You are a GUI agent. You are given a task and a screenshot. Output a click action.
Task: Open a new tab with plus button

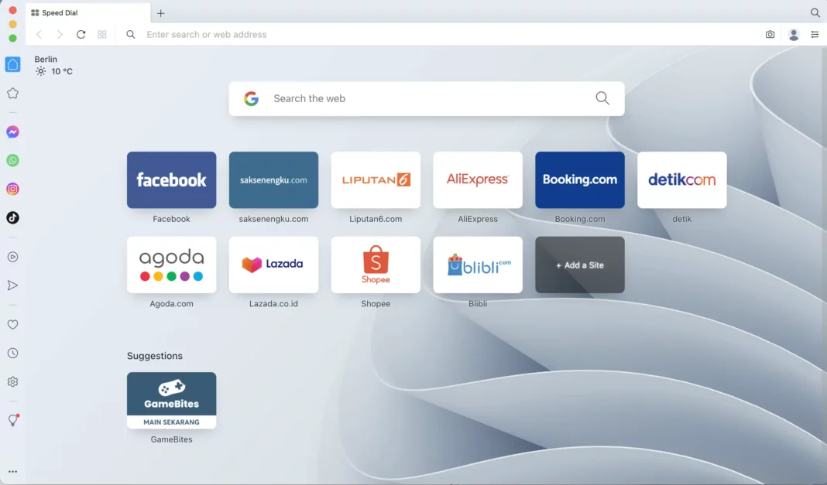[x=161, y=13]
